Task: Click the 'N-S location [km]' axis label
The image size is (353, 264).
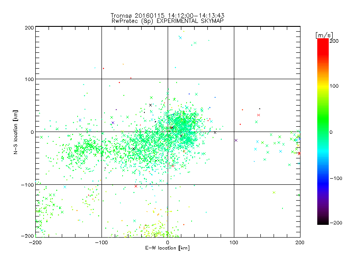Action: (15, 132)
